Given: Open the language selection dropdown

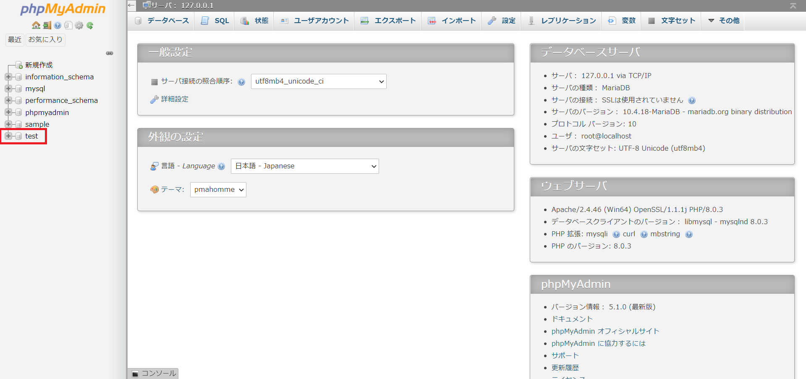Looking at the screenshot, I should [305, 166].
